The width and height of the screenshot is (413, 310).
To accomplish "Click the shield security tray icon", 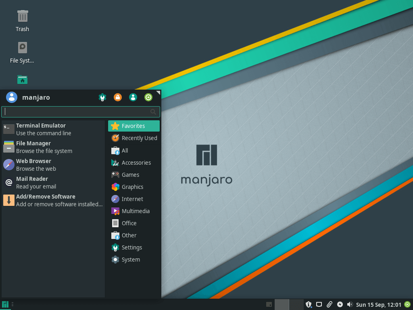I will pyautogui.click(x=309, y=305).
